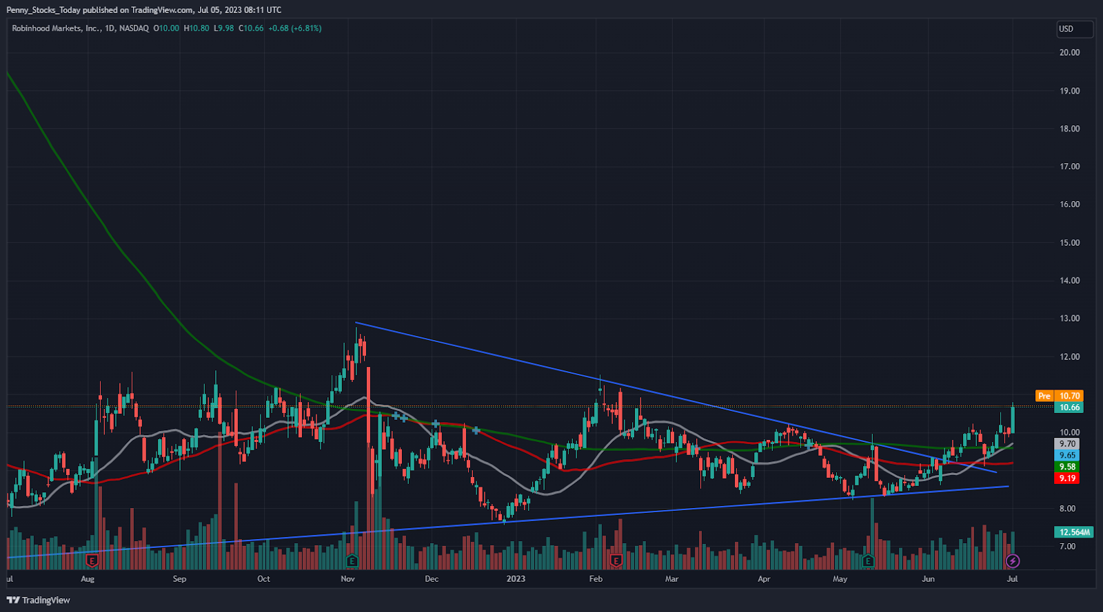The width and height of the screenshot is (1103, 612).
Task: Click the 18.00 price axis label
Action: tap(1069, 129)
